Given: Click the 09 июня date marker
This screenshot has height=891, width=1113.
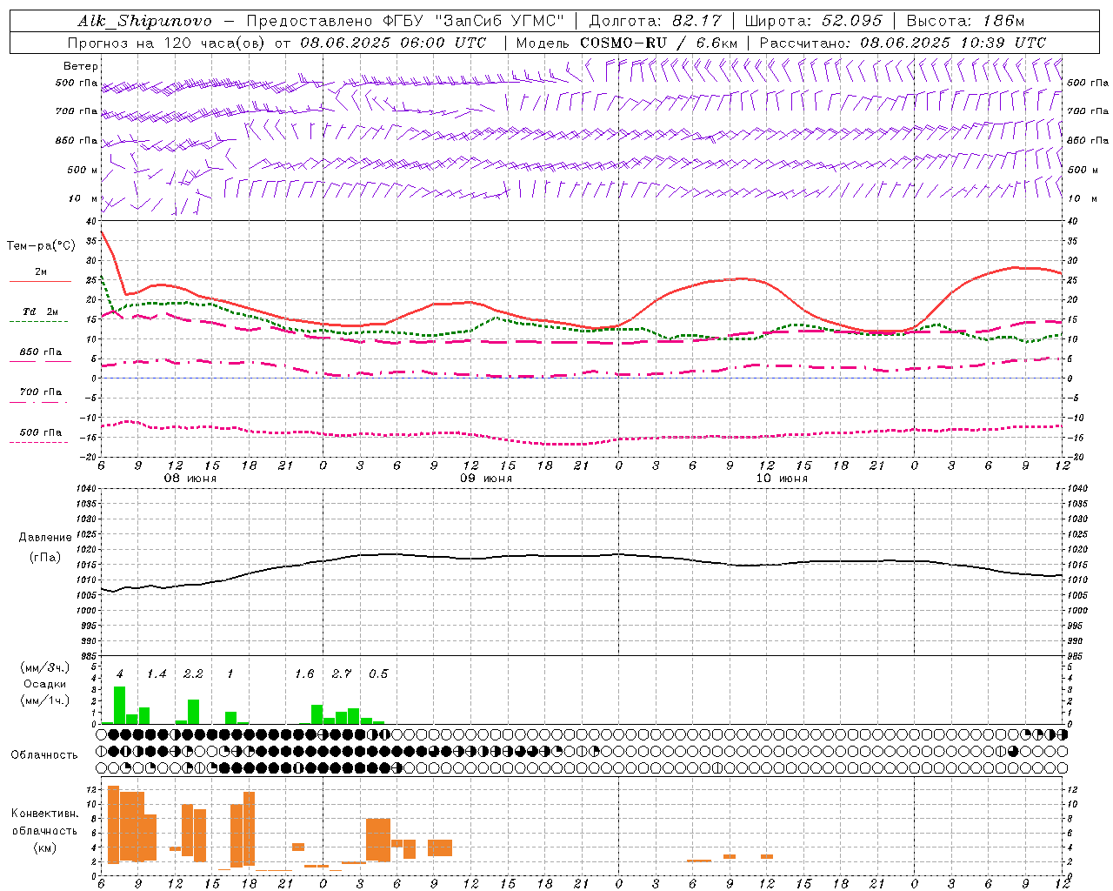Looking at the screenshot, I should pyautogui.click(x=486, y=479).
